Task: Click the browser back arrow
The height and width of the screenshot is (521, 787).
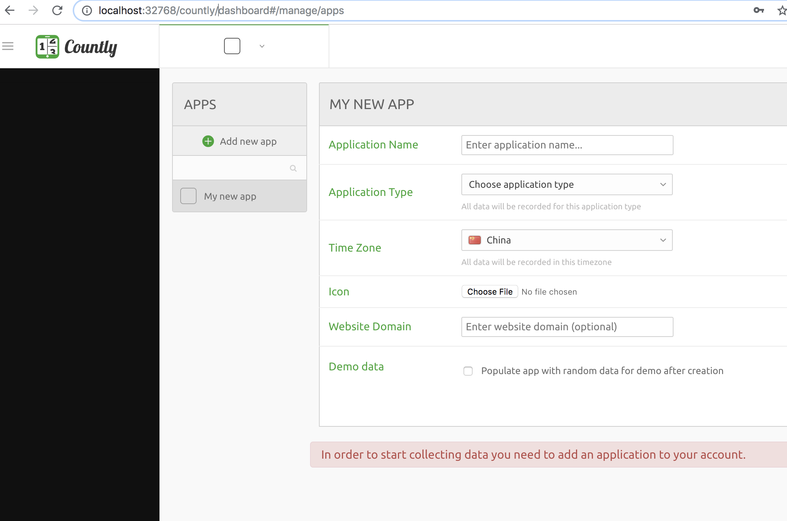Action: point(10,10)
